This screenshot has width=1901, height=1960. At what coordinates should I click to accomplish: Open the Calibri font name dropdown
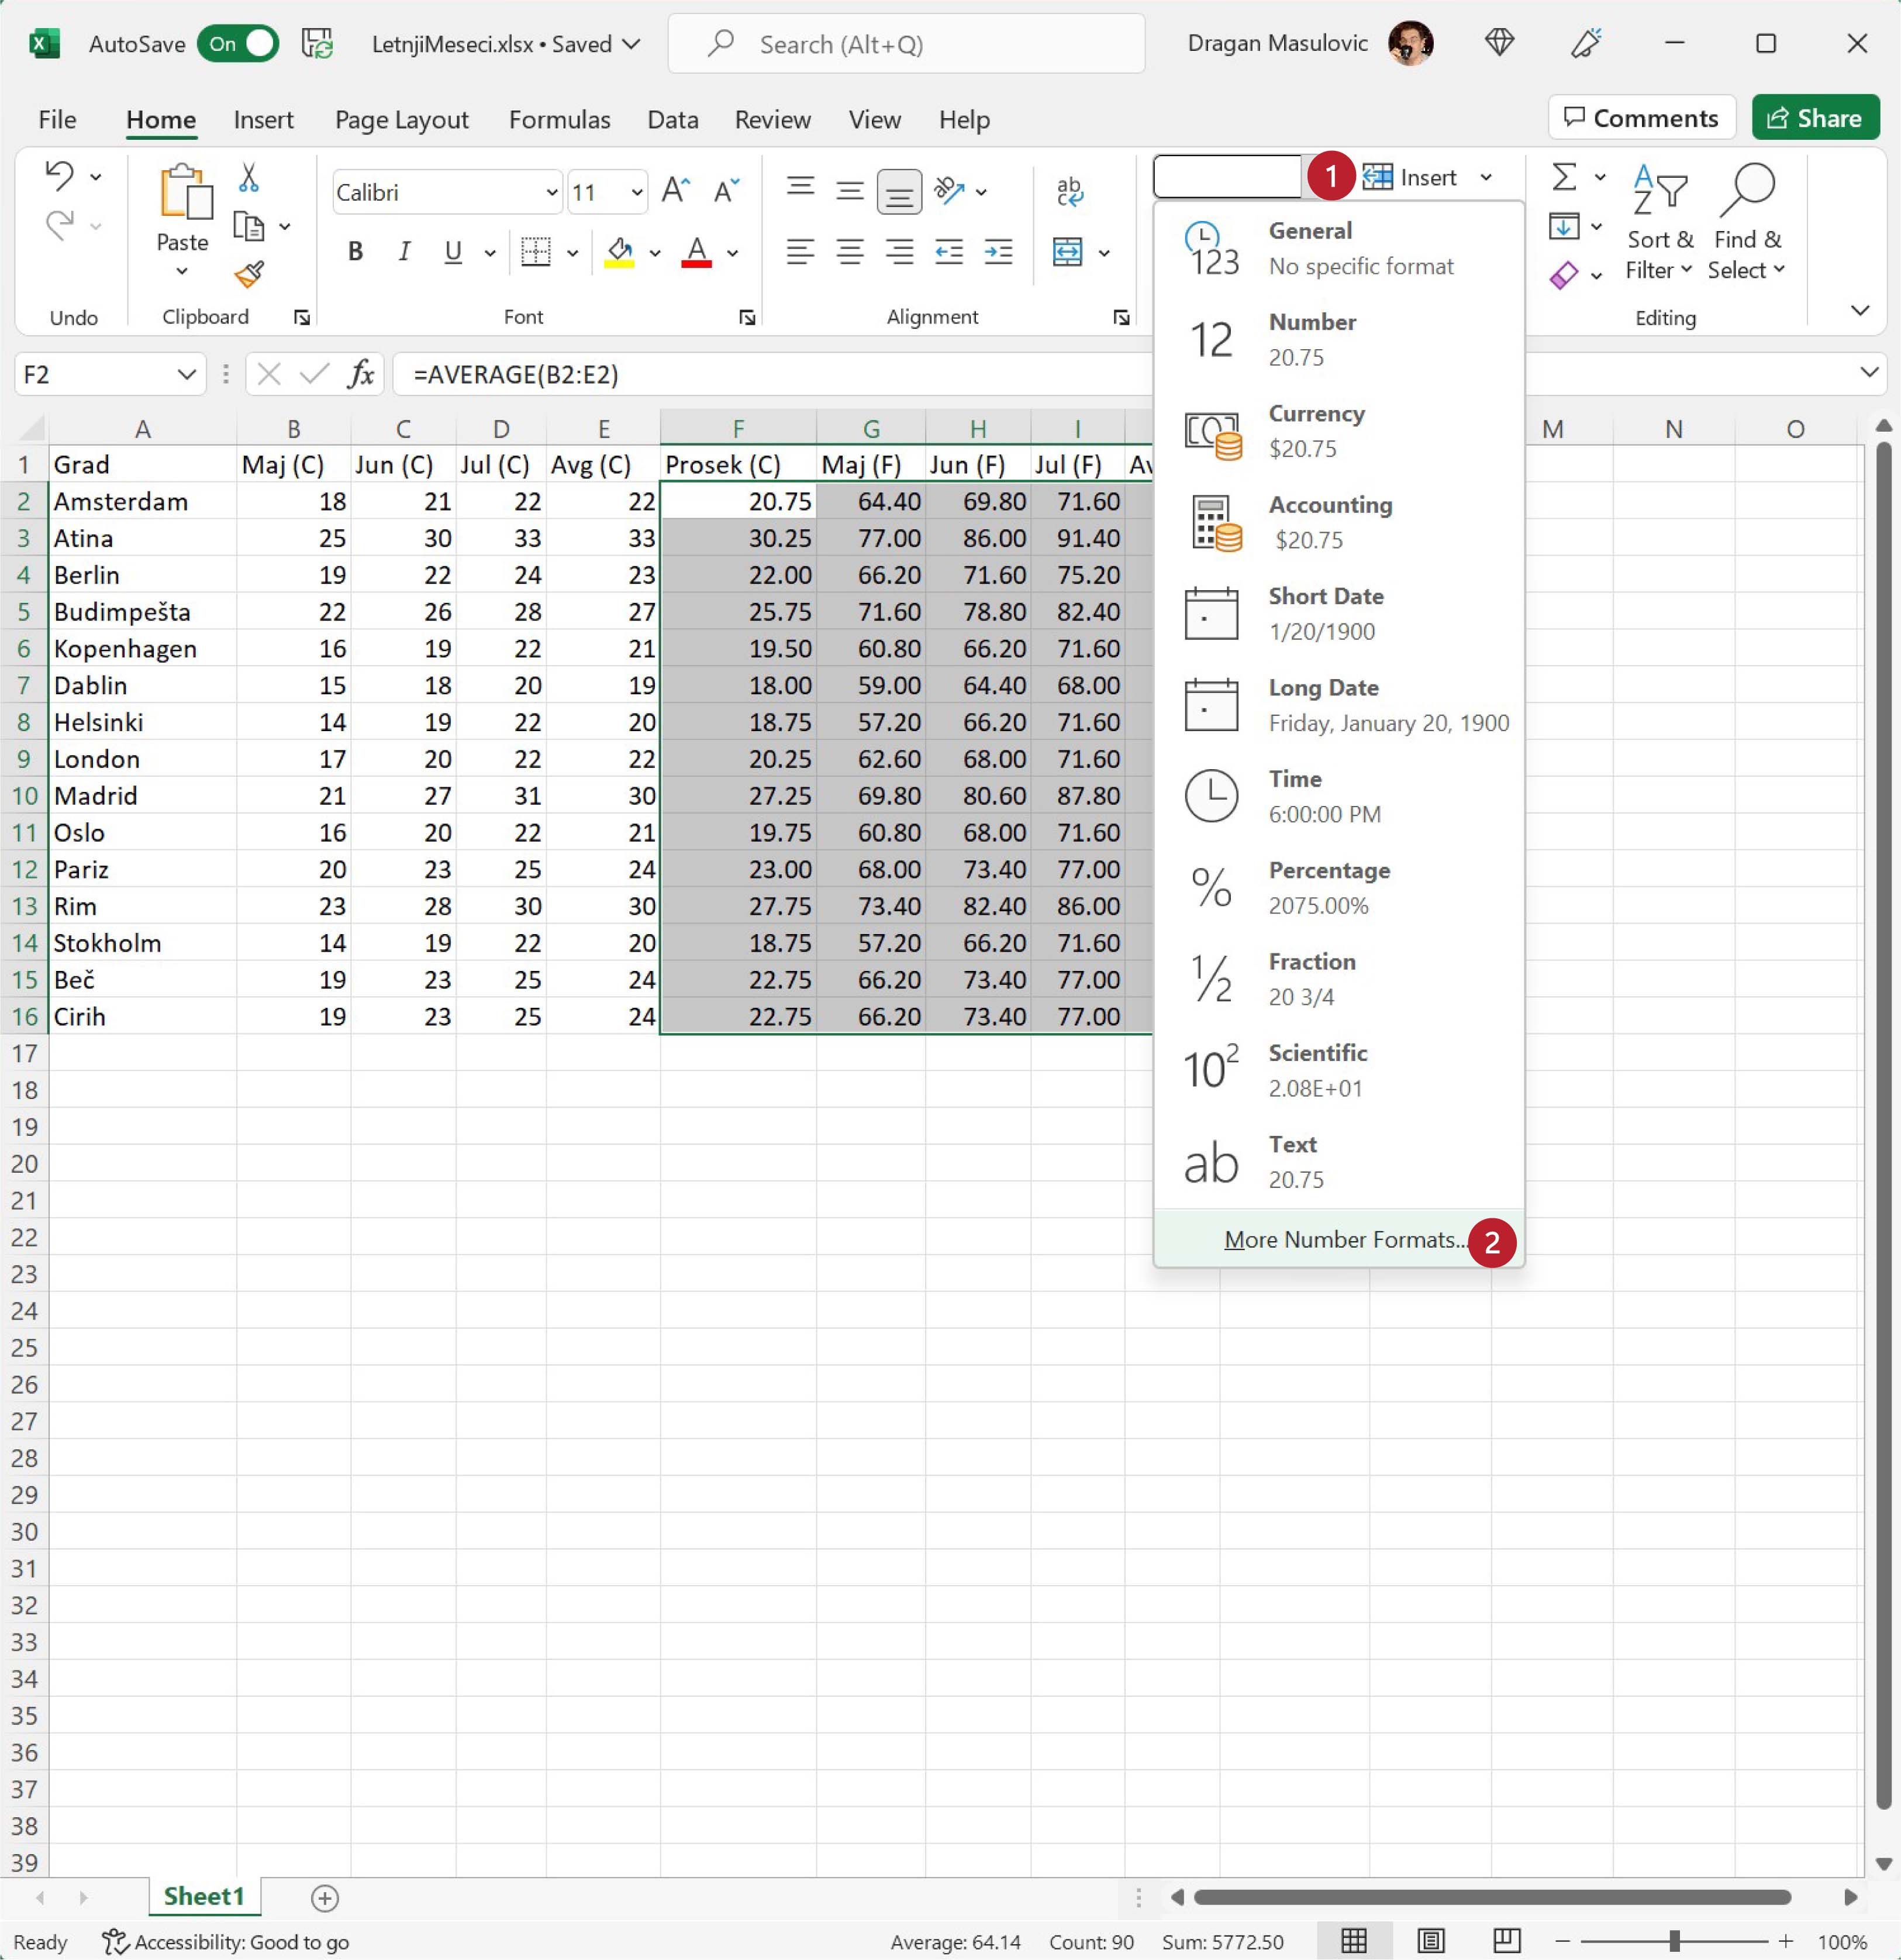point(551,192)
